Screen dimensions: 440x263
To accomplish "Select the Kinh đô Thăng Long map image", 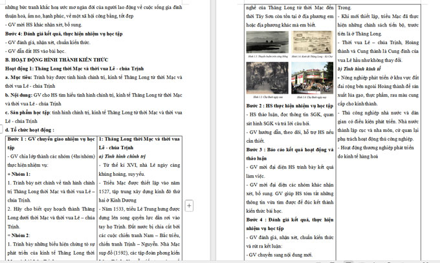I will click(x=312, y=43).
